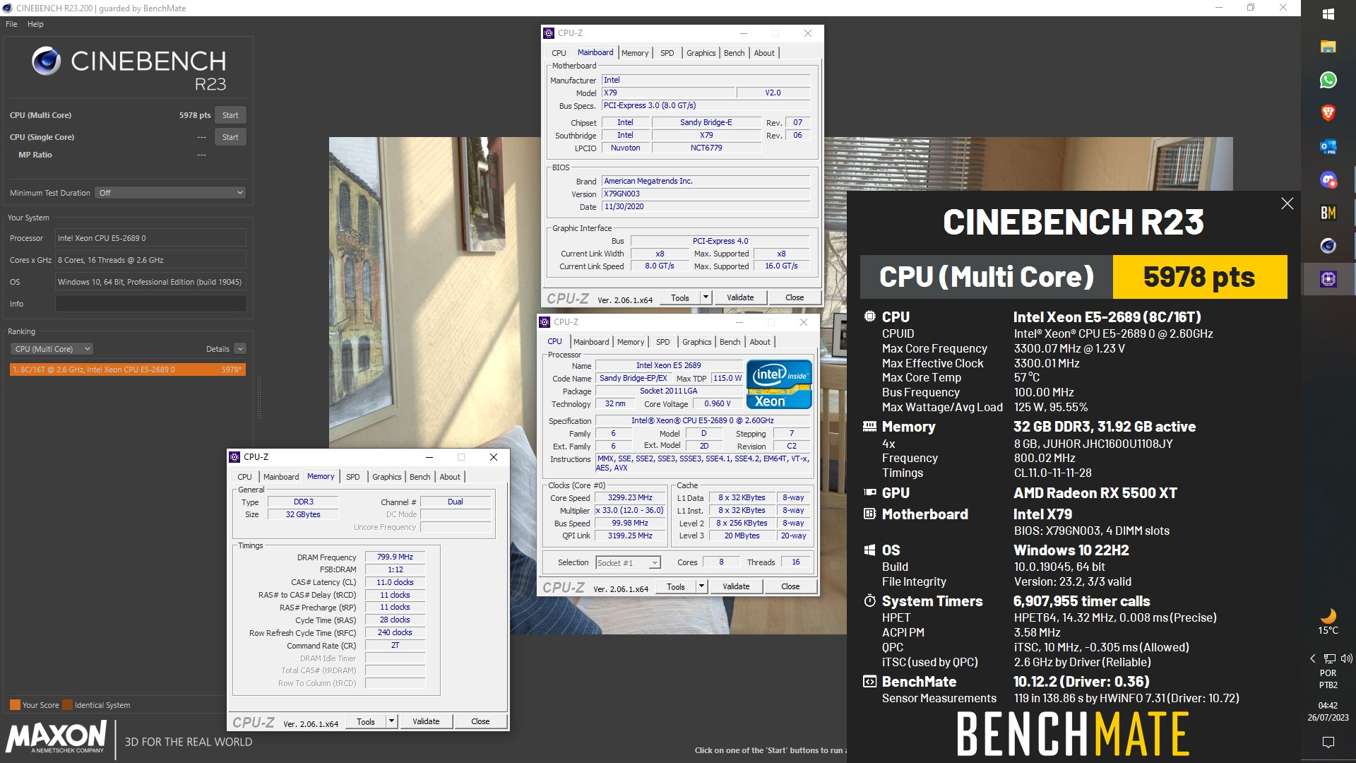
Task: Expand the ranking Details arrow
Action: tap(240, 349)
